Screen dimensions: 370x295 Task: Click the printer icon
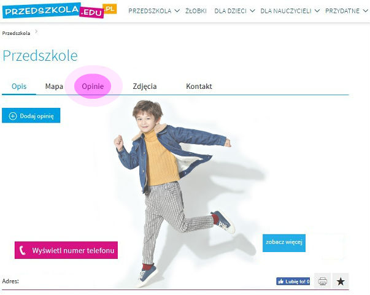click(323, 281)
